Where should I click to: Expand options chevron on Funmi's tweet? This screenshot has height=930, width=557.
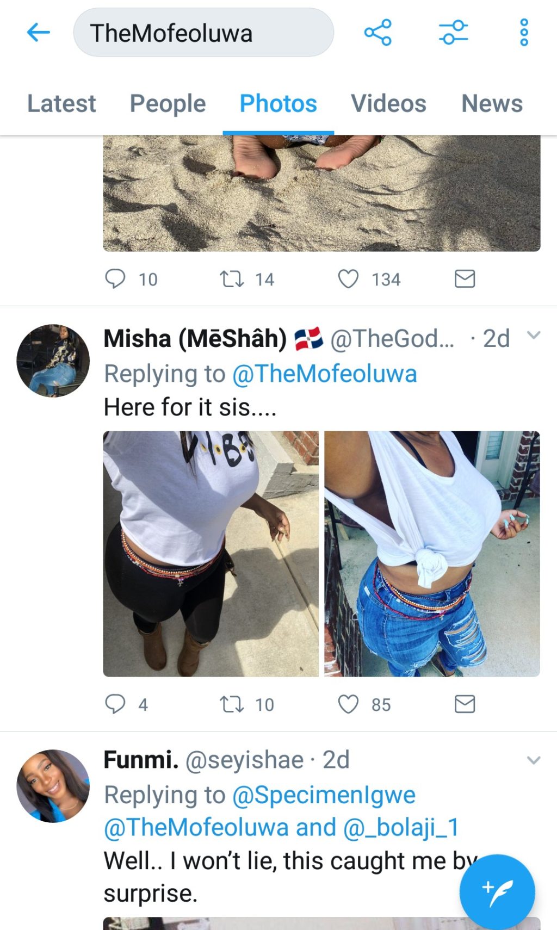point(534,760)
